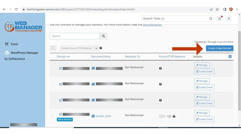241x135 pixels.
Task: Sort by the Document Root column header
Action: [101, 57]
